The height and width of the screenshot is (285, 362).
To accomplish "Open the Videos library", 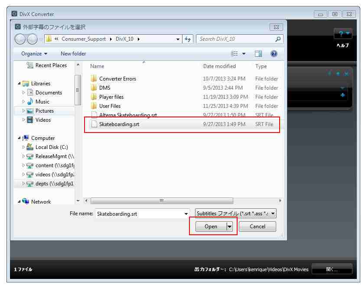I will [x=39, y=120].
